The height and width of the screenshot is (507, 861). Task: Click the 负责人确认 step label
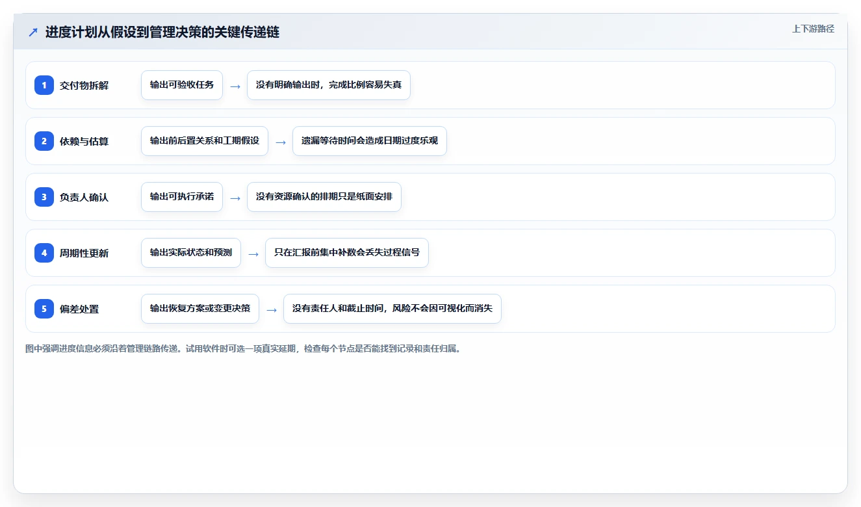tap(84, 197)
